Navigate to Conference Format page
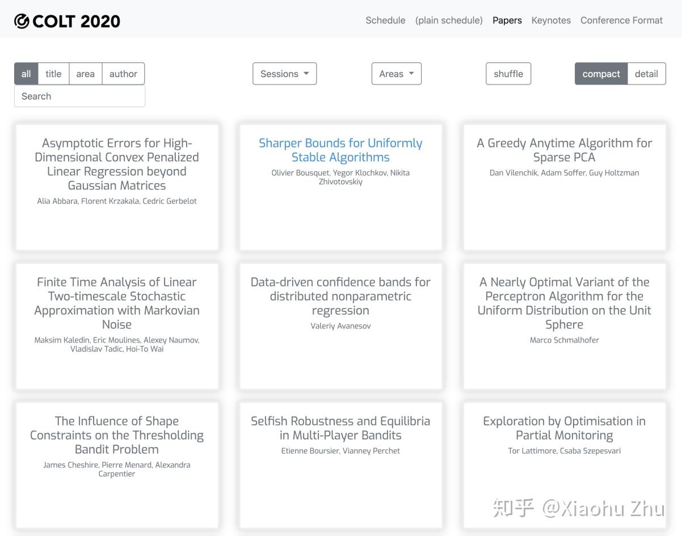This screenshot has width=682, height=536. (x=621, y=20)
